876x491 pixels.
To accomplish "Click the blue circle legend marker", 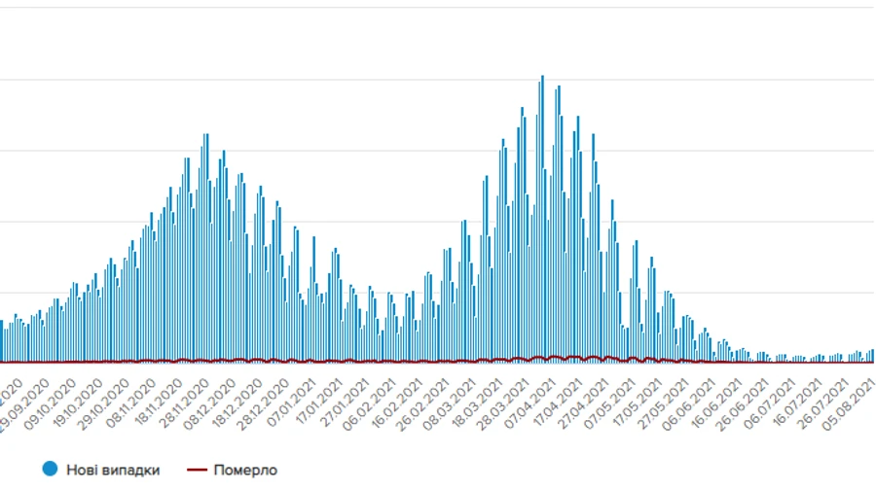I will click(50, 470).
